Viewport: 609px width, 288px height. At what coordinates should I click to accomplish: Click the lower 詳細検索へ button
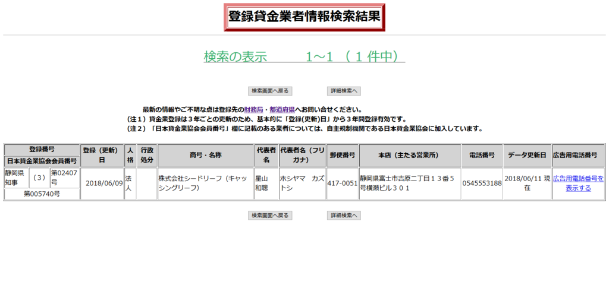point(344,216)
